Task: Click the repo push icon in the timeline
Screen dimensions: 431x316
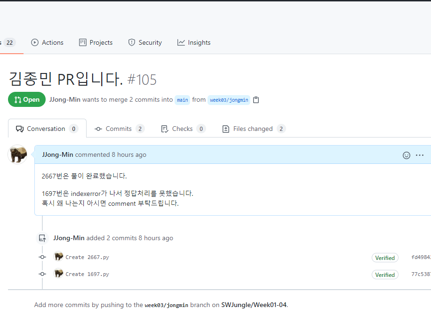Action: (42, 238)
